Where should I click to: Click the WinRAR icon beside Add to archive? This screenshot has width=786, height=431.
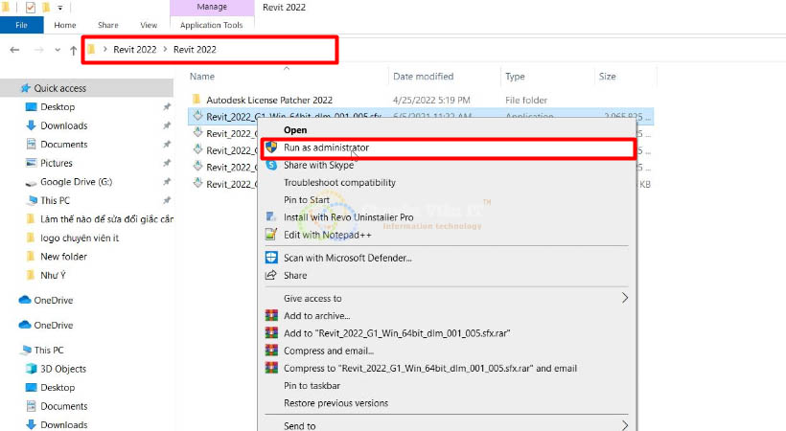[x=271, y=315]
